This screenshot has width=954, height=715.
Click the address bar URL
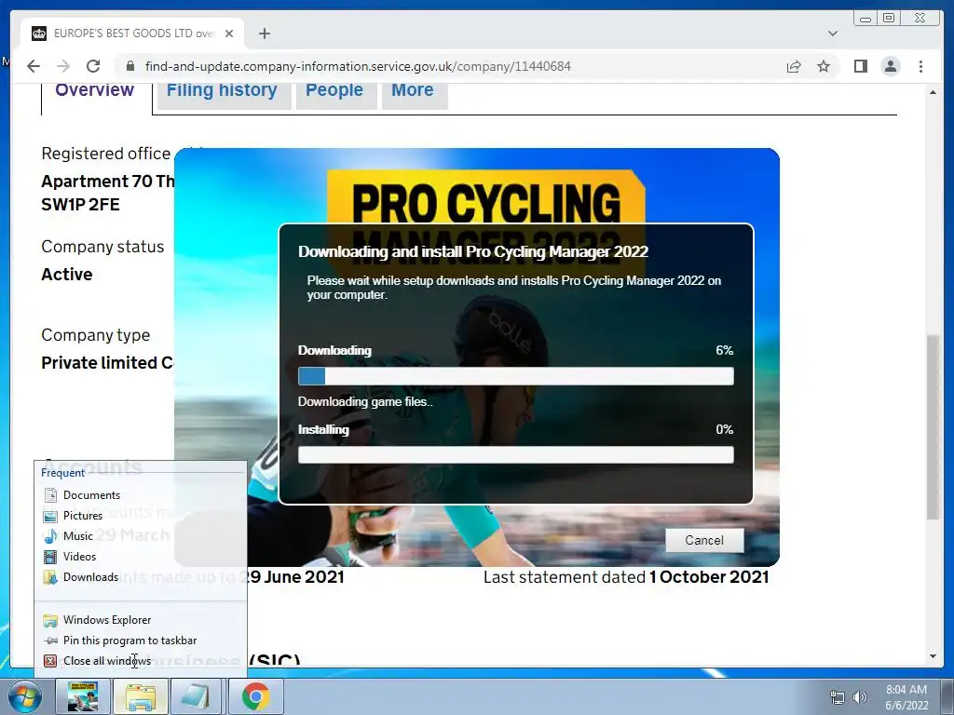(x=358, y=66)
